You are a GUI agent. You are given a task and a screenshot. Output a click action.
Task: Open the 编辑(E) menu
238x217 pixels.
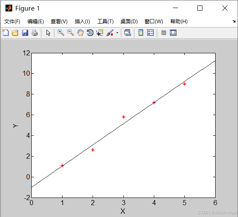(x=36, y=22)
